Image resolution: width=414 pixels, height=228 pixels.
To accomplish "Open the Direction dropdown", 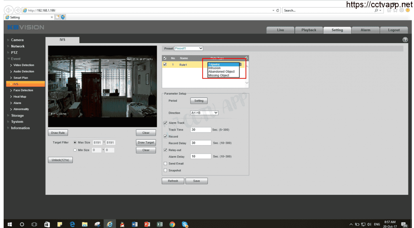I will tap(204, 113).
